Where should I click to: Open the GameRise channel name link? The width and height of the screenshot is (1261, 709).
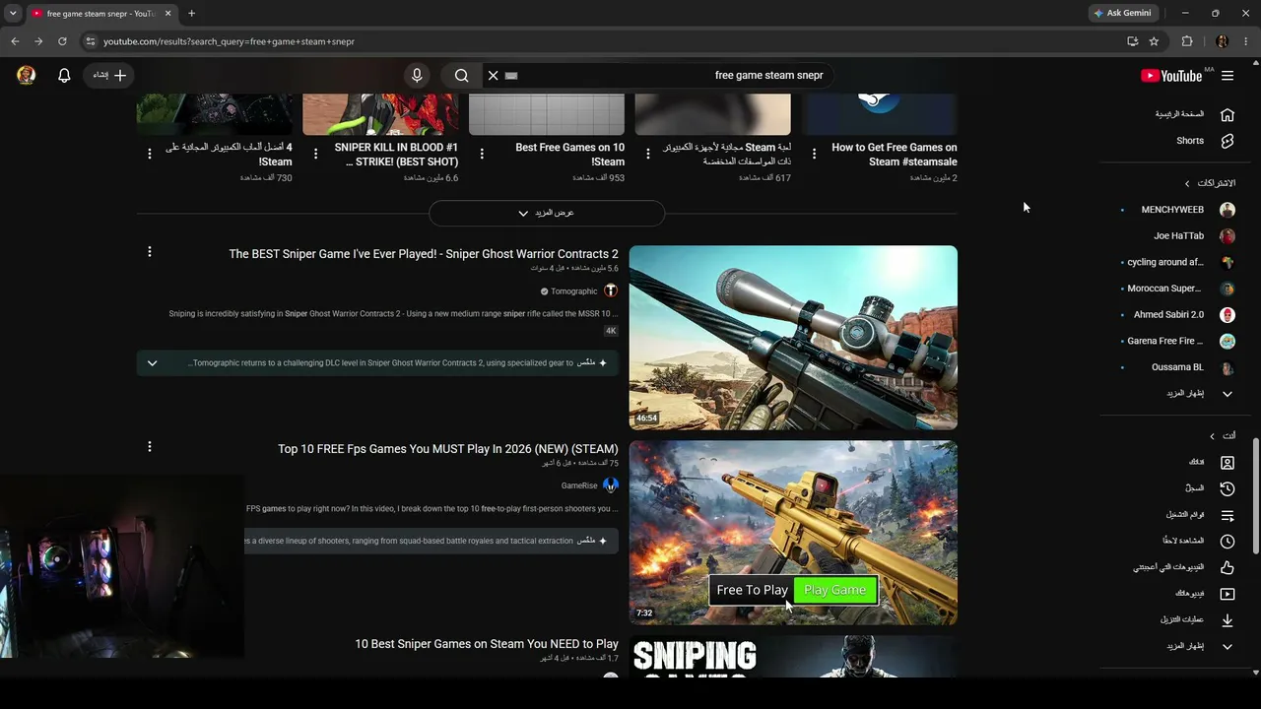tap(579, 485)
